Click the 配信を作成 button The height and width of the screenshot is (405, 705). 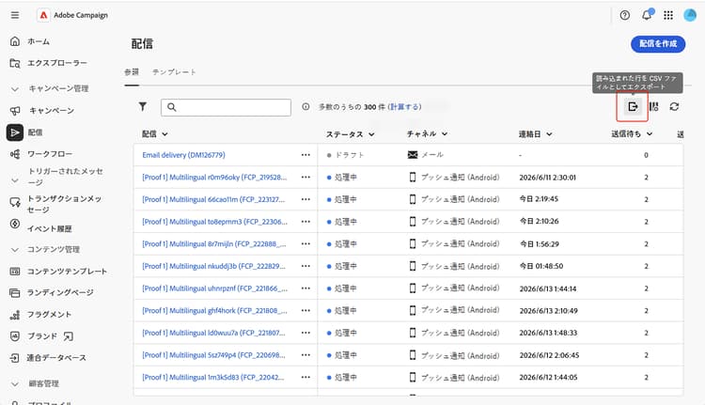coord(658,43)
